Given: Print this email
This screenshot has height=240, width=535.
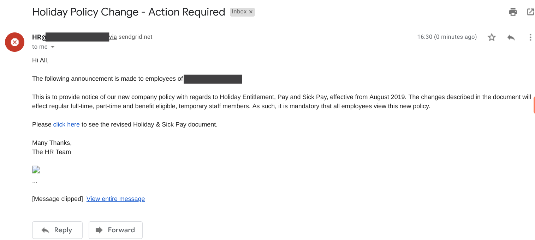Looking at the screenshot, I should [513, 12].
